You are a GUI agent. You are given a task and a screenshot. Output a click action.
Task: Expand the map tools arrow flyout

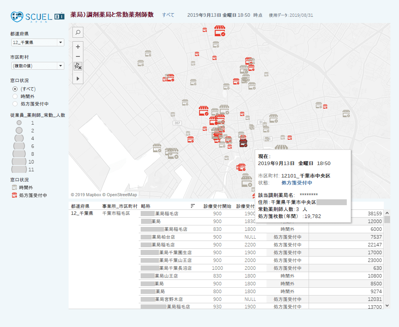78,79
